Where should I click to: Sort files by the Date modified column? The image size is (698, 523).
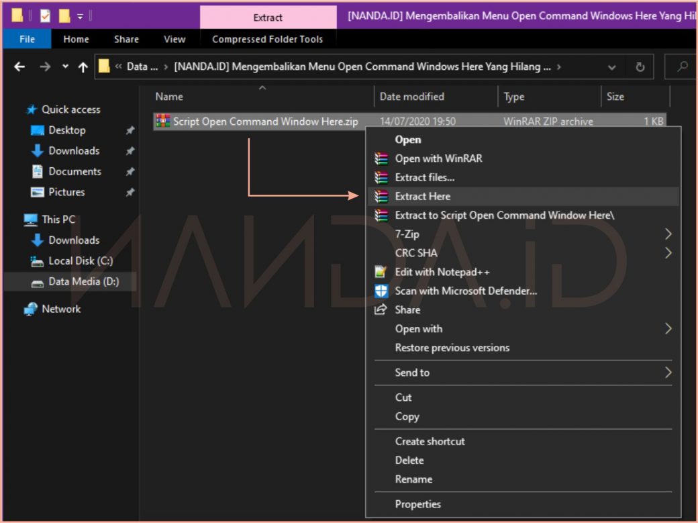pyautogui.click(x=411, y=97)
